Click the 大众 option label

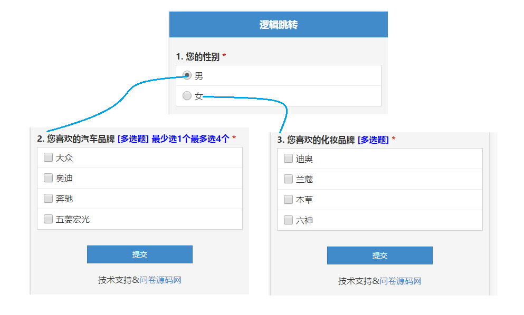pyautogui.click(x=64, y=158)
